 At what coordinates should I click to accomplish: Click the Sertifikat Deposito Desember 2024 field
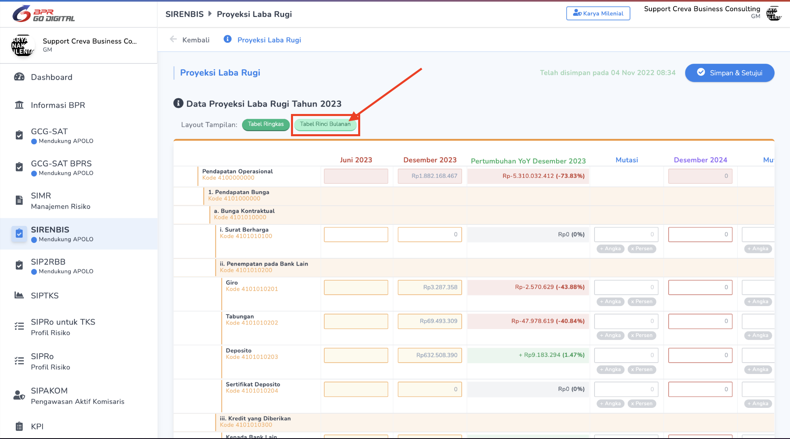[x=701, y=389]
